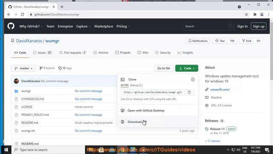Click the Windows Start button
Image resolution: width=273 pixels, height=154 pixels.
pyautogui.click(x=6, y=150)
